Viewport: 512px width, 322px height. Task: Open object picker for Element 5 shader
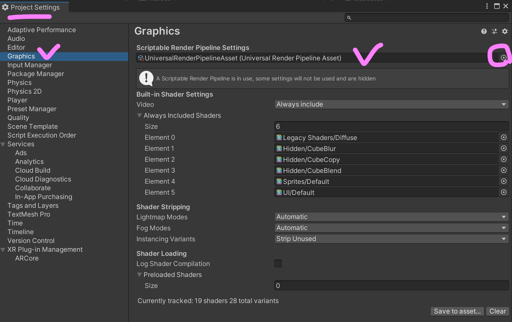[504, 192]
